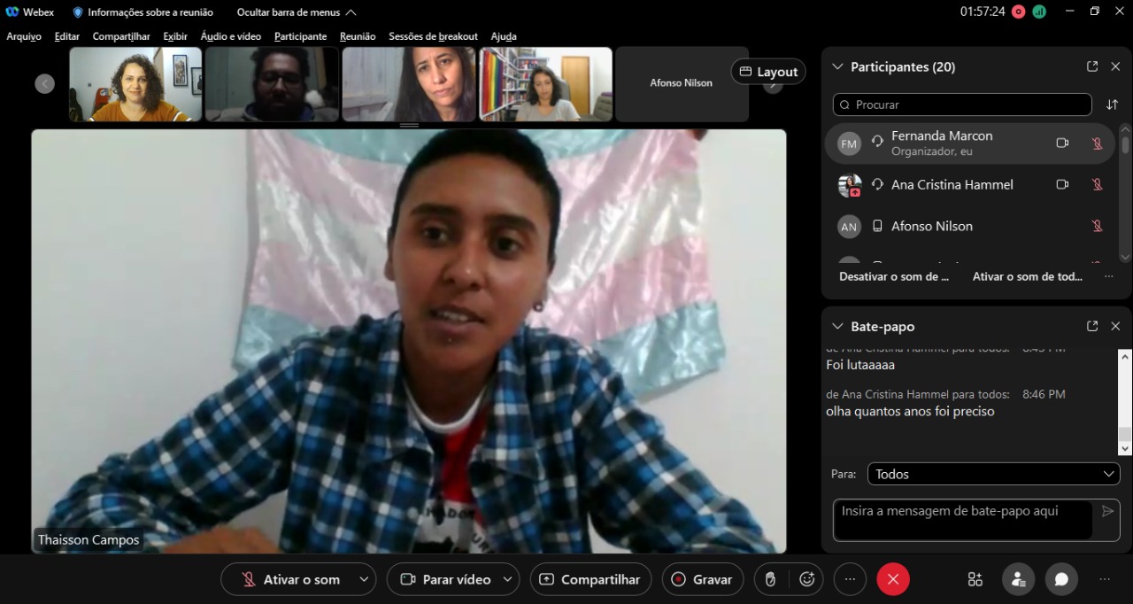Select the Afonso Nilson video tile
Screen dimensions: 1133x604
click(x=682, y=83)
